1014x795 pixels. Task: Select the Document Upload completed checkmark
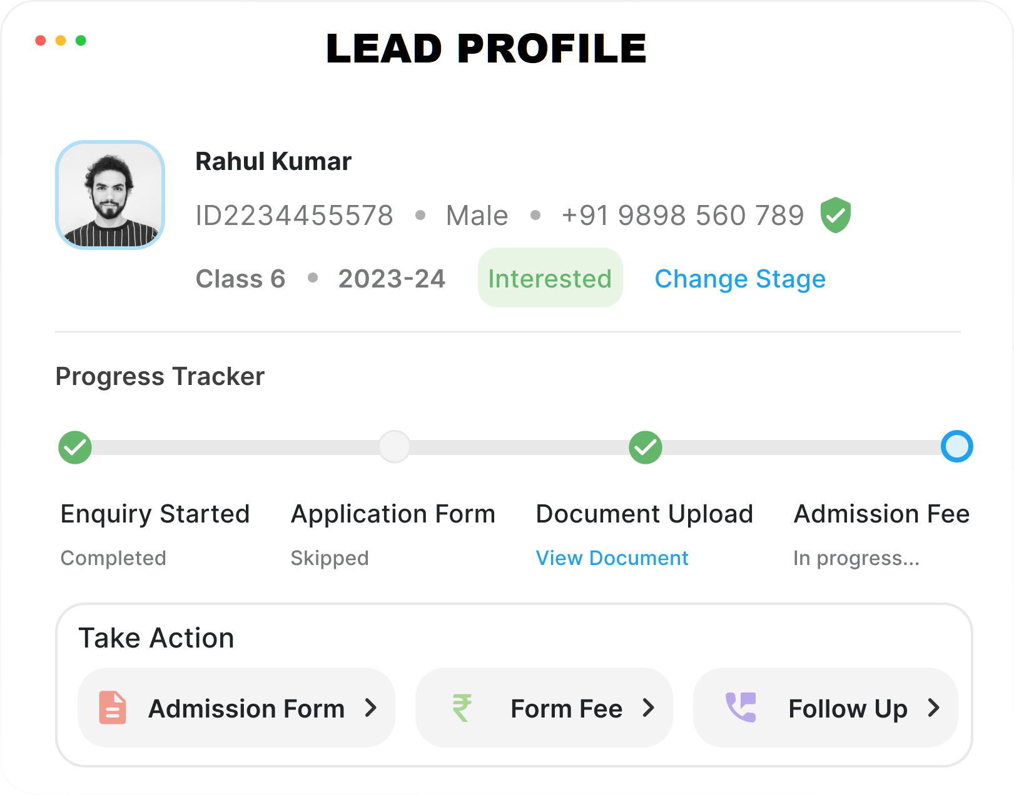pos(646,447)
